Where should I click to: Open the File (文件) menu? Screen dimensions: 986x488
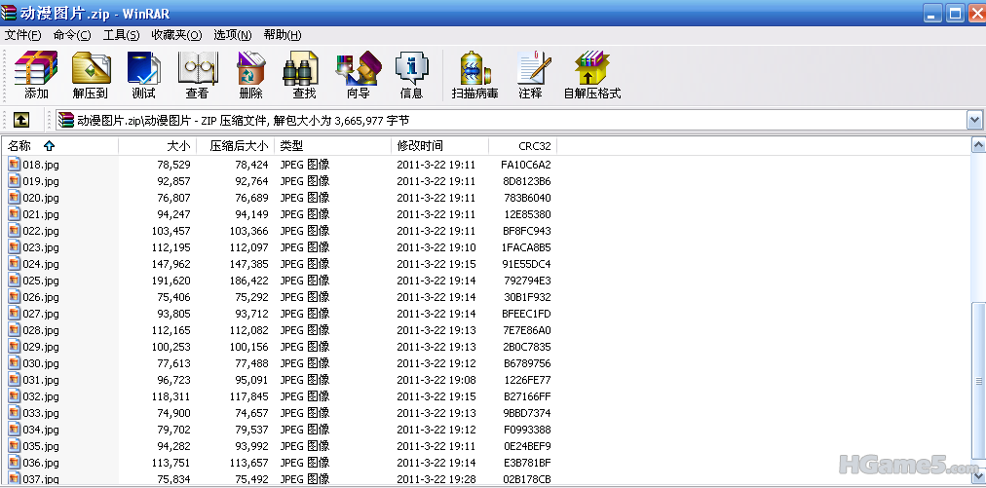tap(22, 35)
